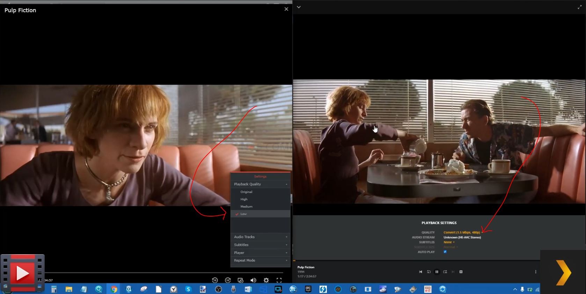Image resolution: width=586 pixels, height=294 pixels.
Task: Open Plex Subtitles None dropdown
Action: click(449, 242)
